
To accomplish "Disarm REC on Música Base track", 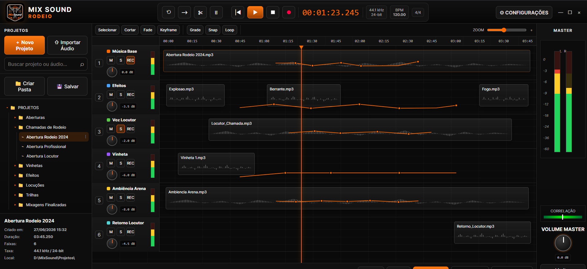I will pos(131,60).
